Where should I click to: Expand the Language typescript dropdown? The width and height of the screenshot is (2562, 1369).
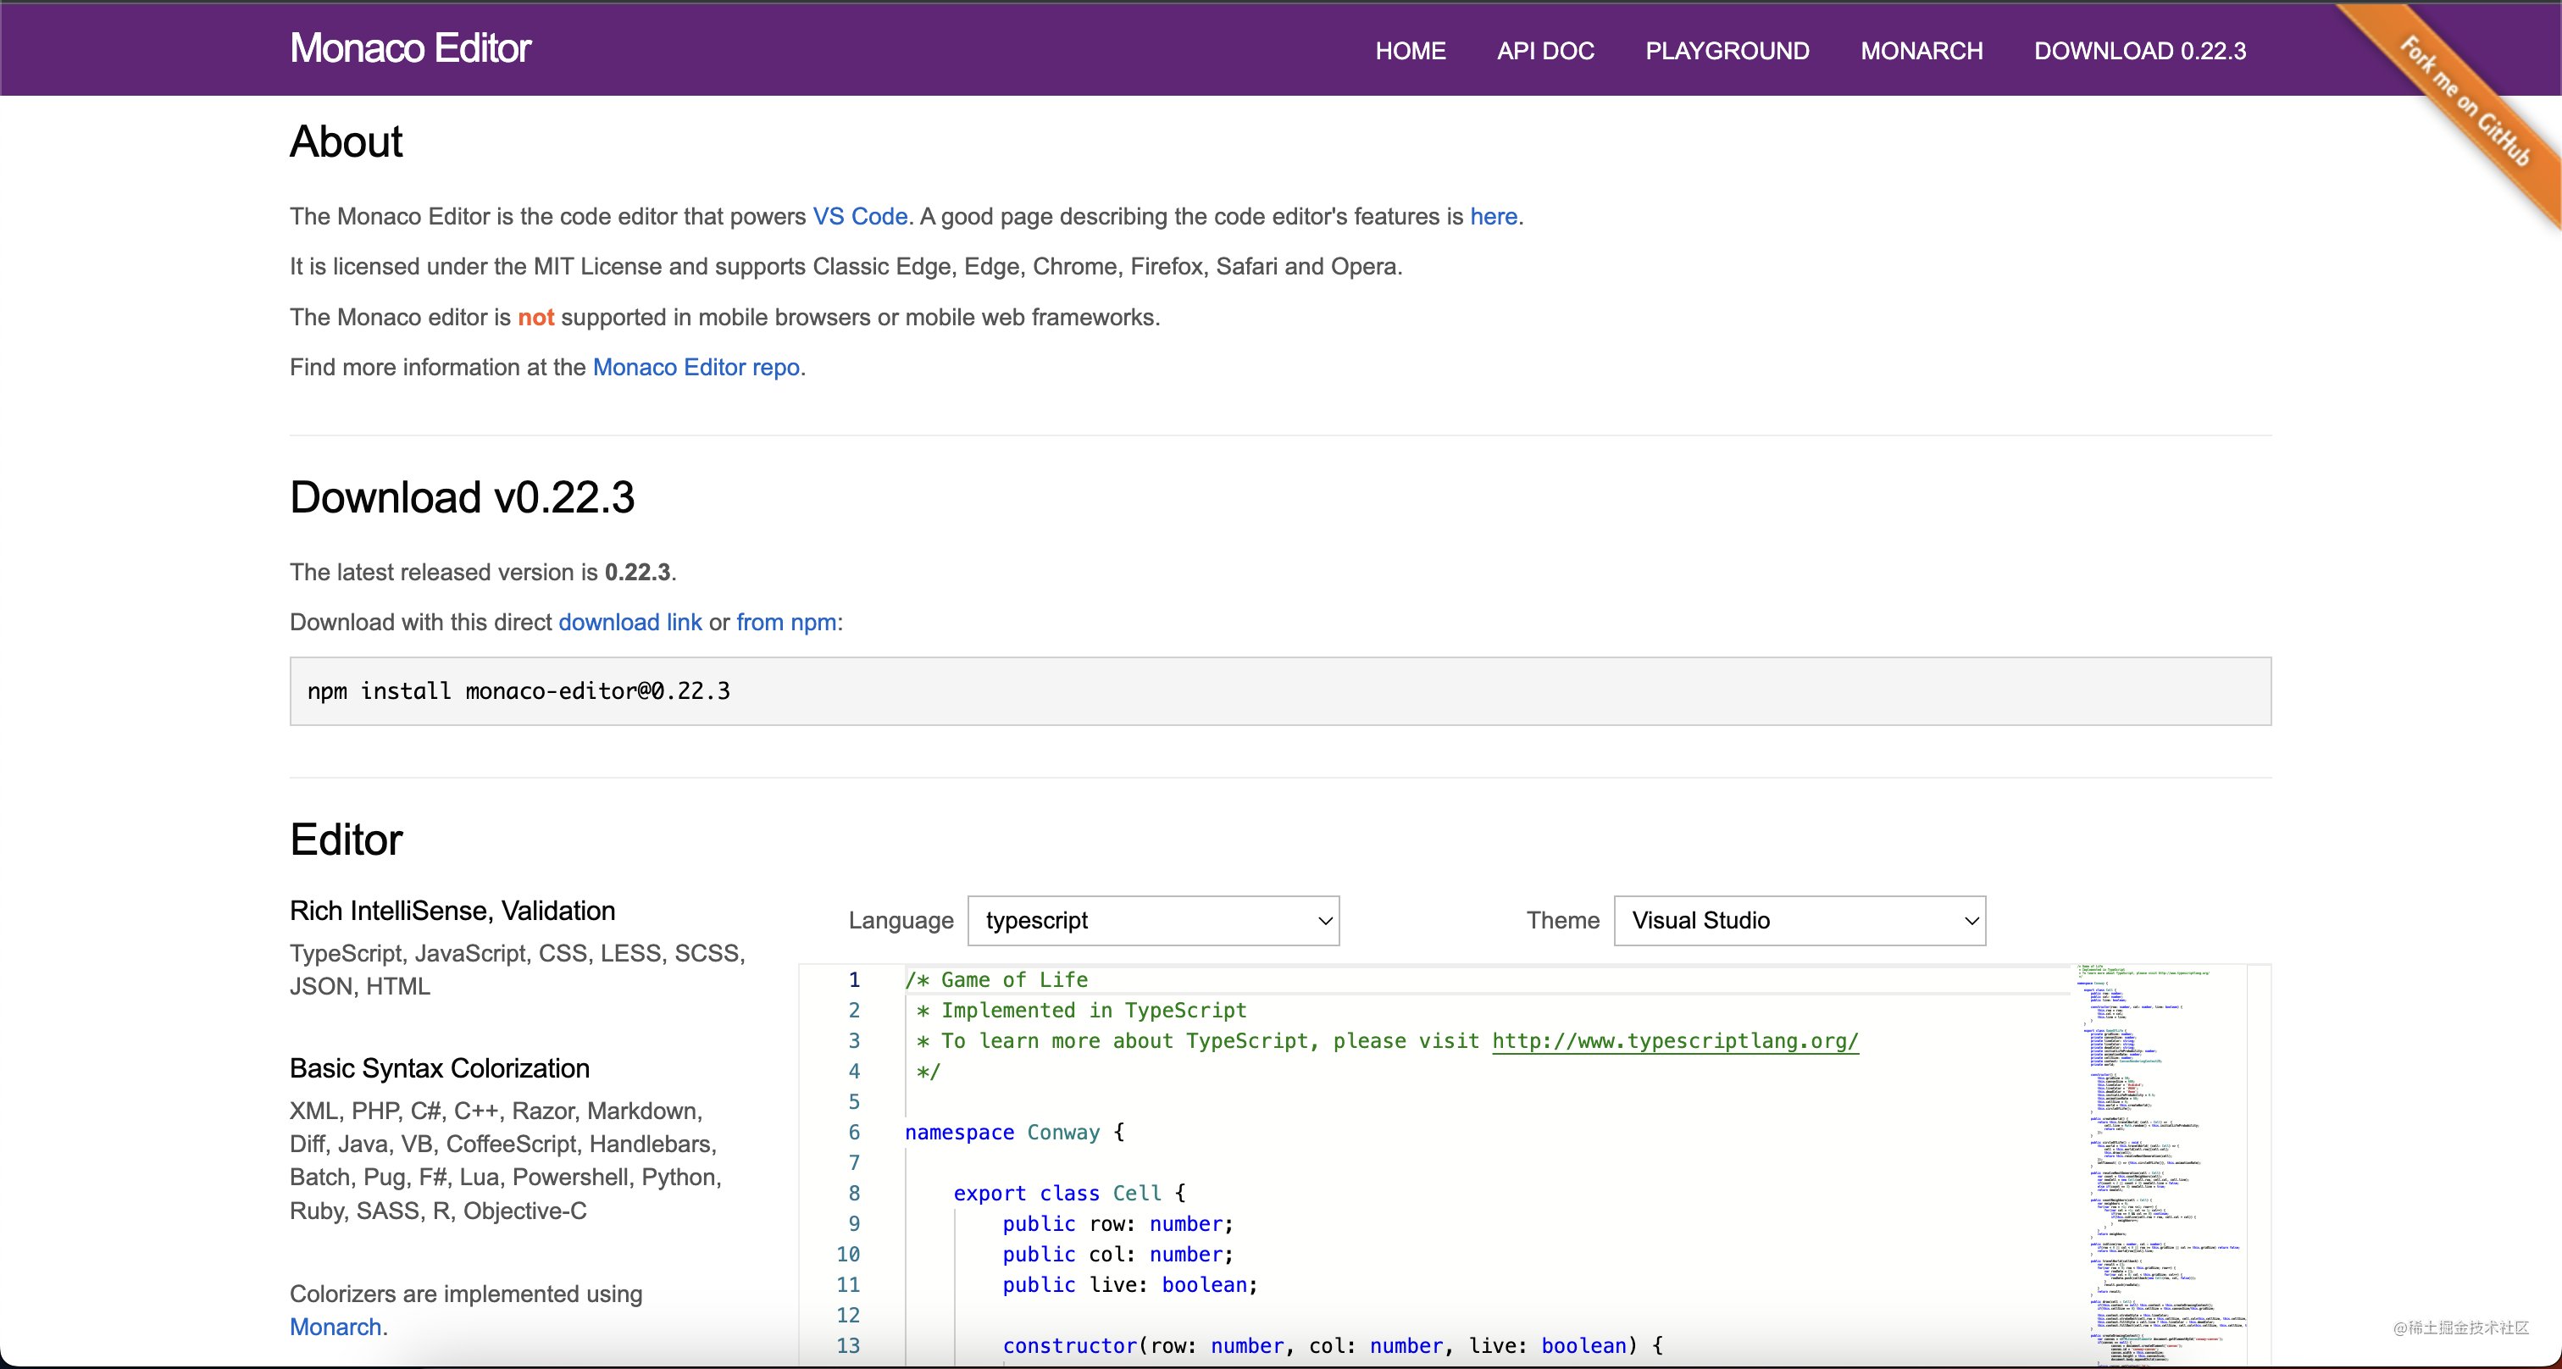(x=1153, y=921)
